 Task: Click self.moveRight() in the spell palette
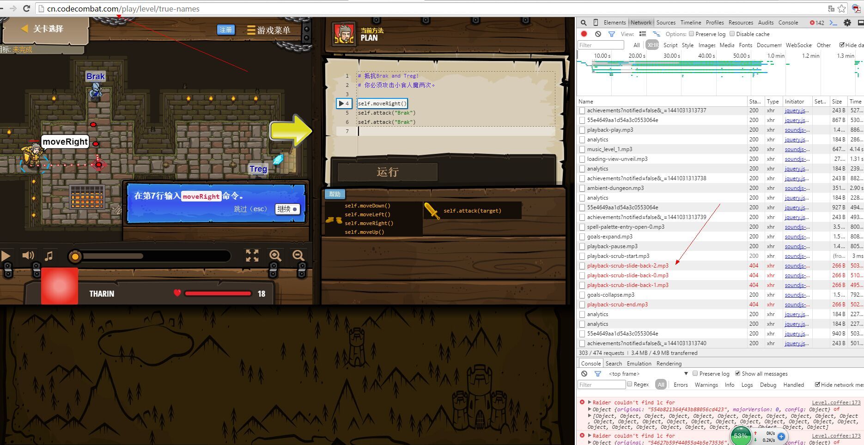[x=369, y=223]
